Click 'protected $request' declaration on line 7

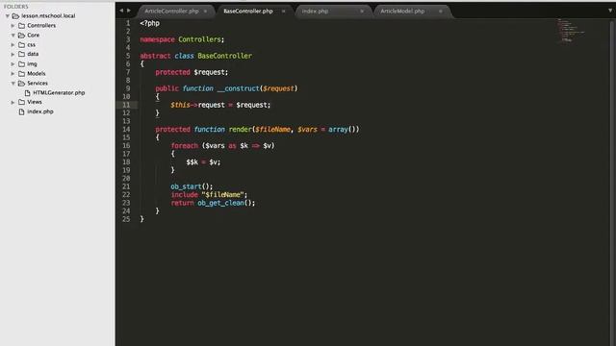pos(192,73)
